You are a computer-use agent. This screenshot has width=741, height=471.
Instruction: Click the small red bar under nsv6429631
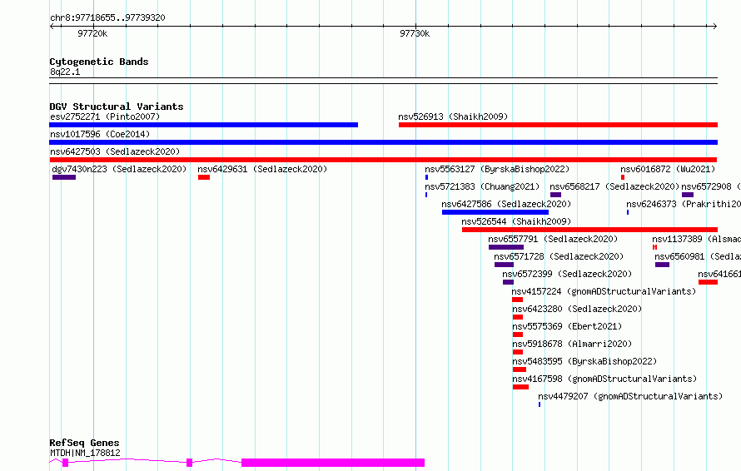(x=204, y=177)
